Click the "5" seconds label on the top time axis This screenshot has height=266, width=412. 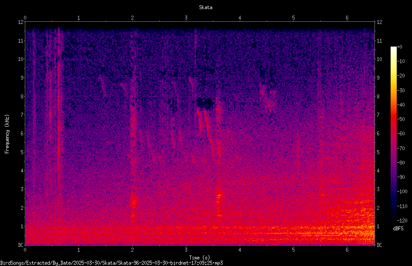tap(293, 17)
